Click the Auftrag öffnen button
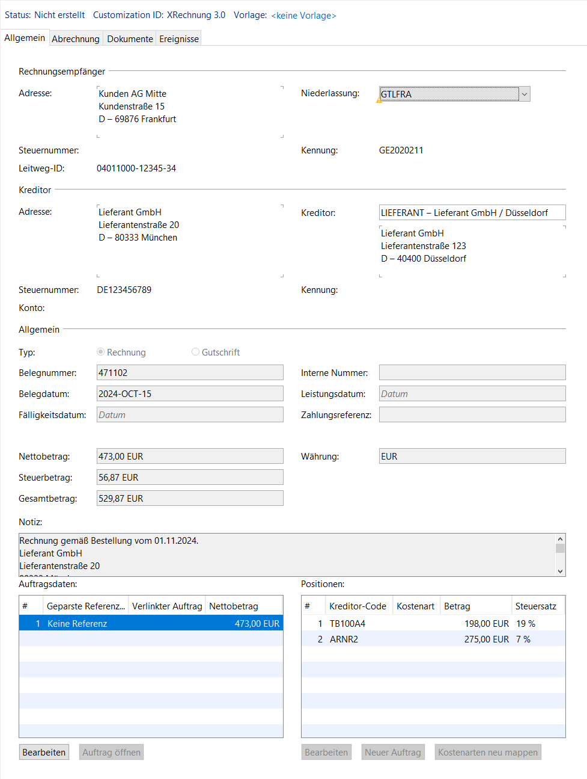587x779 pixels. click(111, 752)
